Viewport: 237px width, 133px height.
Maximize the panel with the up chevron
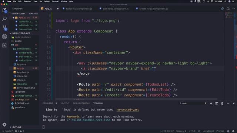[228, 103]
